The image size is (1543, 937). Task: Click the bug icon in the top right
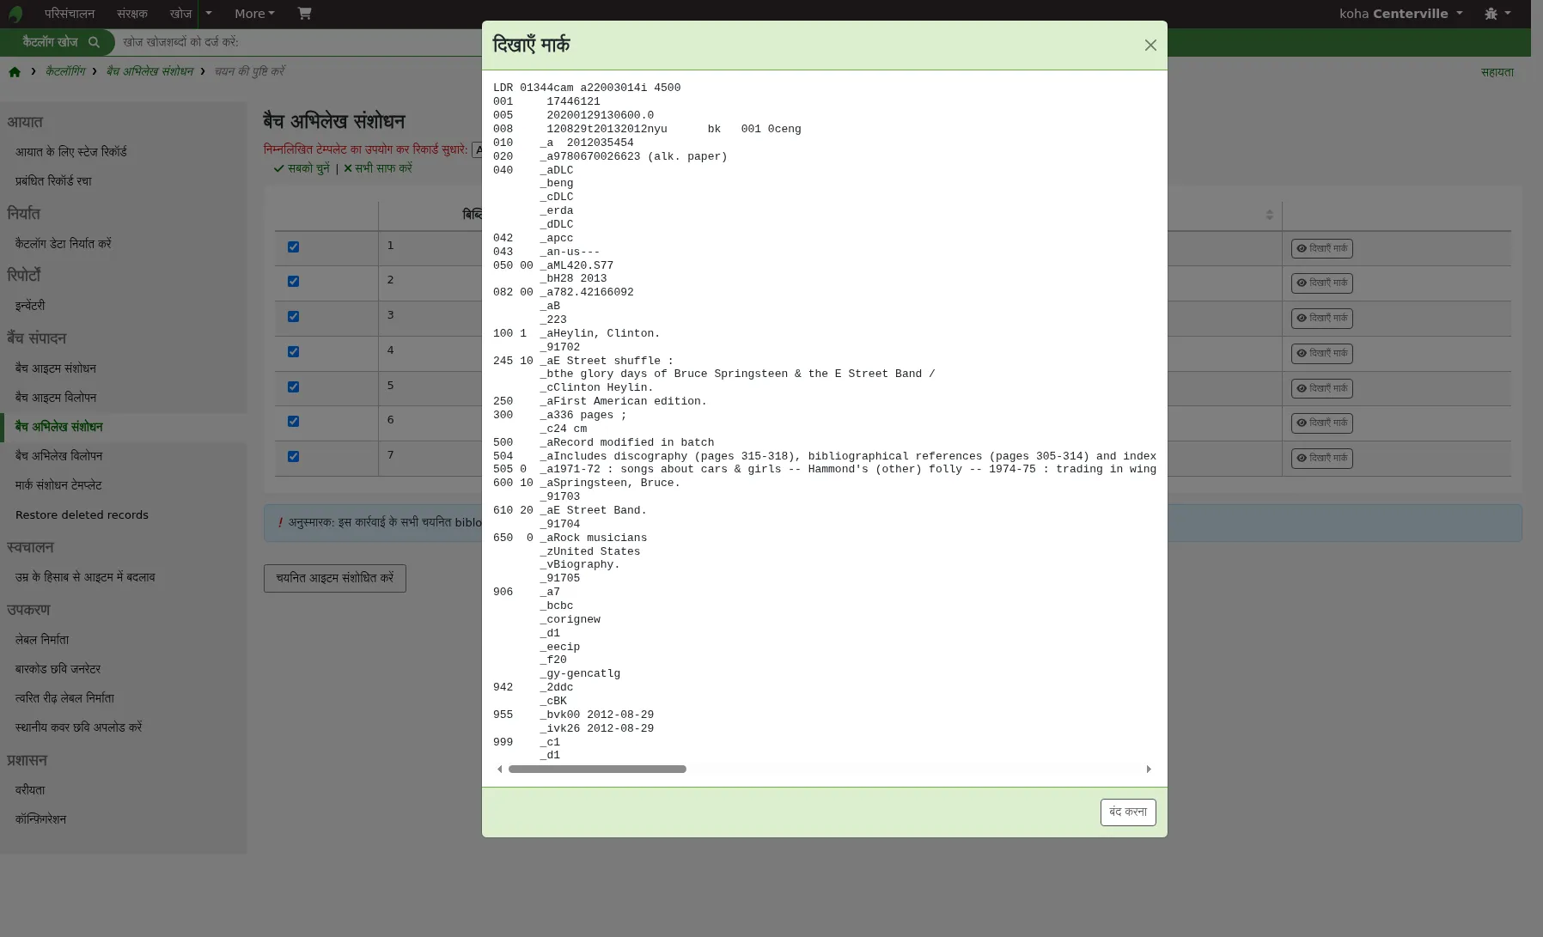[1491, 14]
